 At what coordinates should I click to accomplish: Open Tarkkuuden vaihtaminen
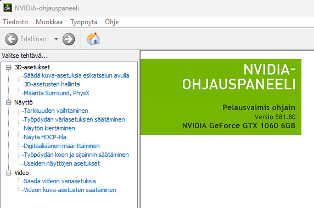(56, 111)
